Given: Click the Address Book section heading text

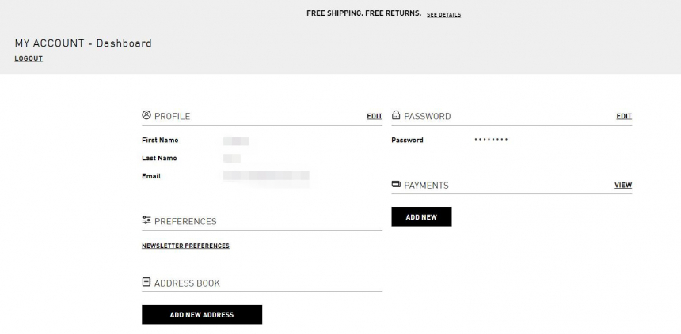Looking at the screenshot, I should pyautogui.click(x=187, y=283).
